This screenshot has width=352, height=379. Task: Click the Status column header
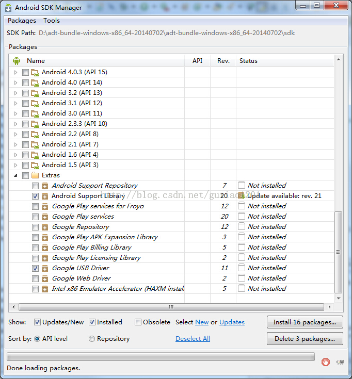[x=285, y=61]
